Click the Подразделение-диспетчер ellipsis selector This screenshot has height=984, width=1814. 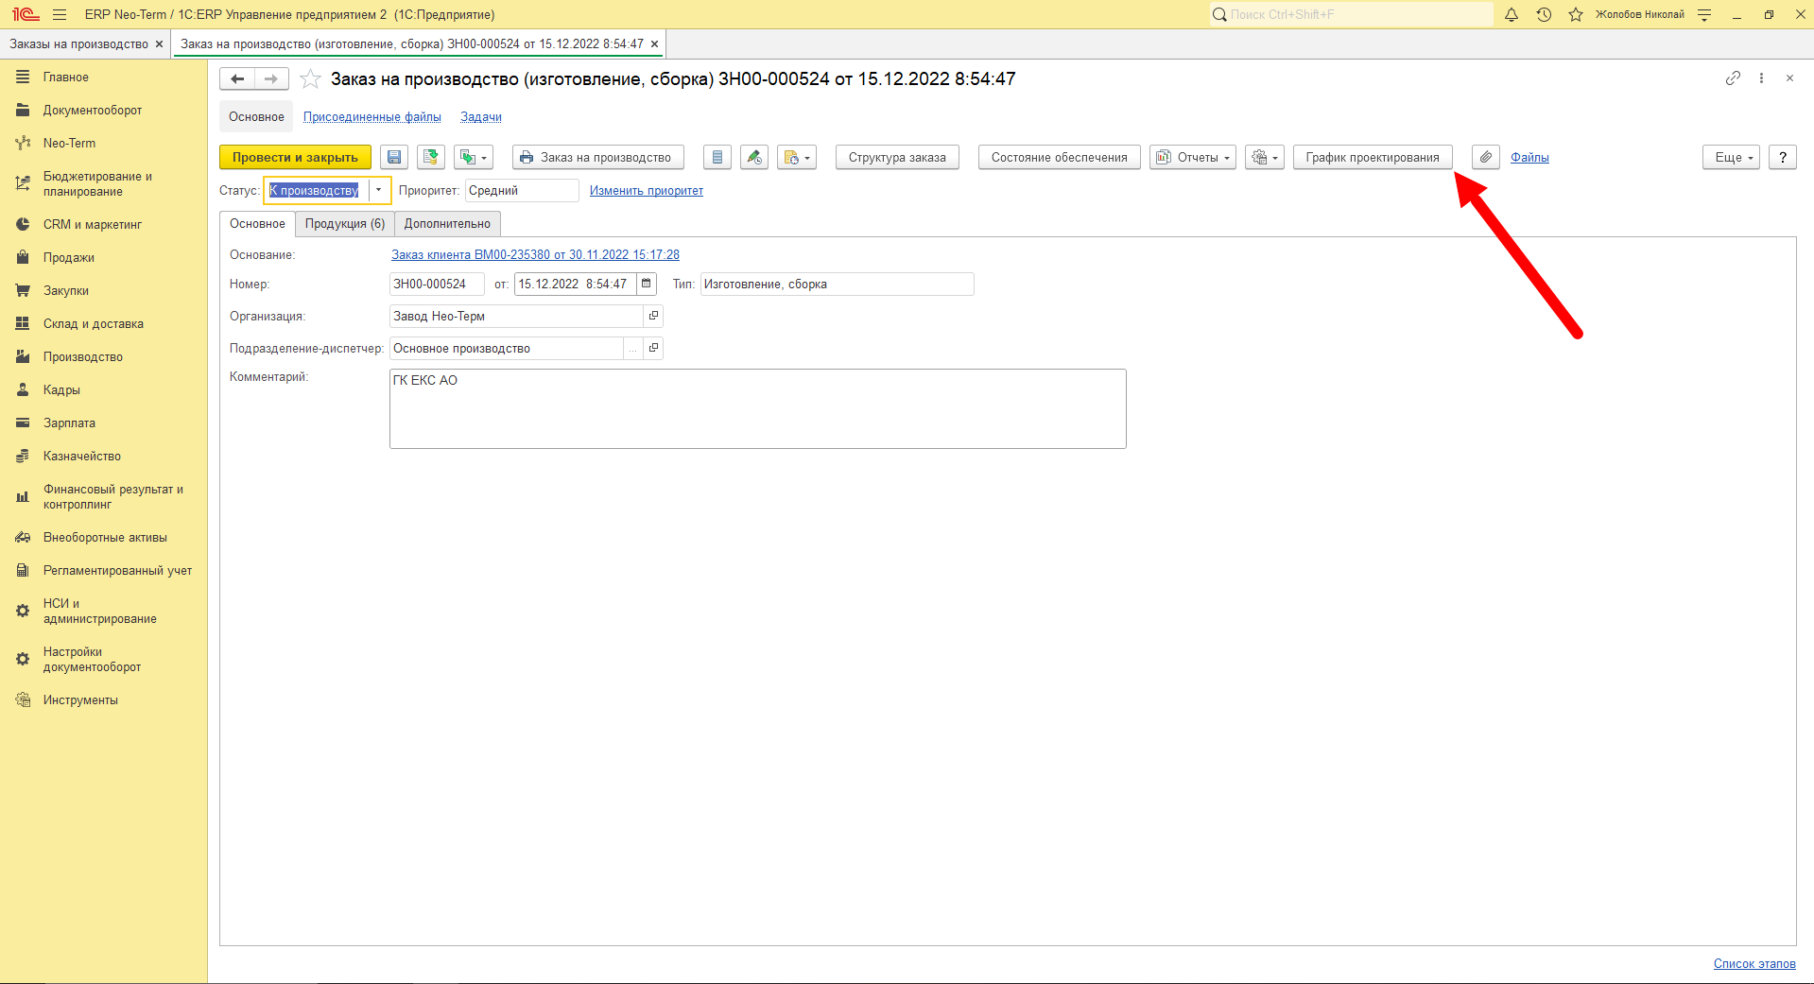632,348
